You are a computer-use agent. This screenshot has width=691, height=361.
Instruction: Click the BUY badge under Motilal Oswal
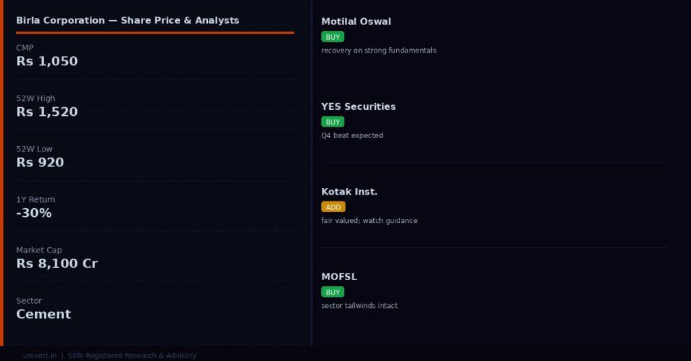[x=333, y=37]
